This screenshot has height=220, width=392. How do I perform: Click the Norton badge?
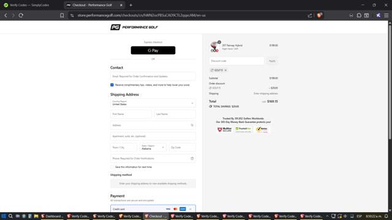[x=262, y=130]
